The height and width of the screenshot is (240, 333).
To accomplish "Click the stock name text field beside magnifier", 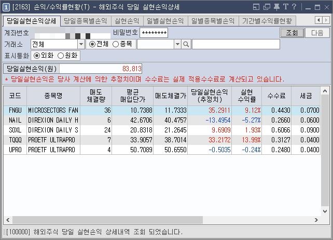I will pyautogui.click(x=236, y=44).
